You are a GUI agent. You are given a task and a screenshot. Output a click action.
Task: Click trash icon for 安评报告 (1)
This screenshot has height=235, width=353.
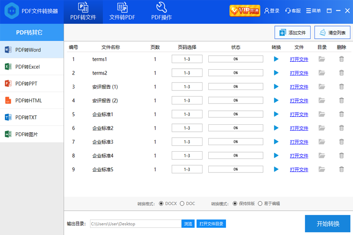click(341, 87)
